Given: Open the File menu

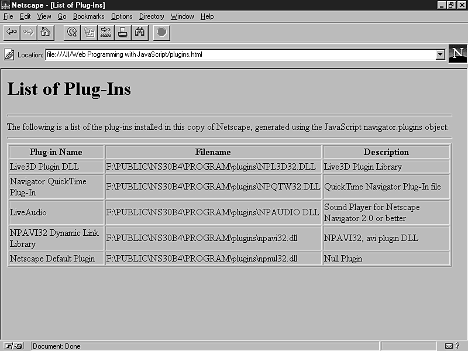Looking at the screenshot, I should pos(8,16).
